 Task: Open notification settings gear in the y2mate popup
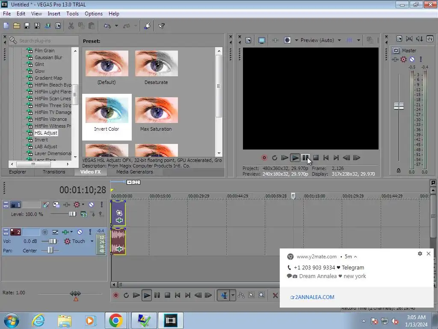coord(420,254)
